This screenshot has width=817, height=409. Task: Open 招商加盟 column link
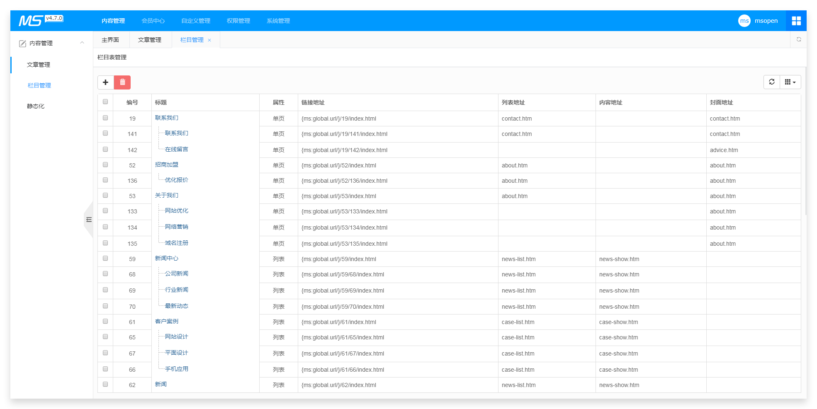point(167,165)
